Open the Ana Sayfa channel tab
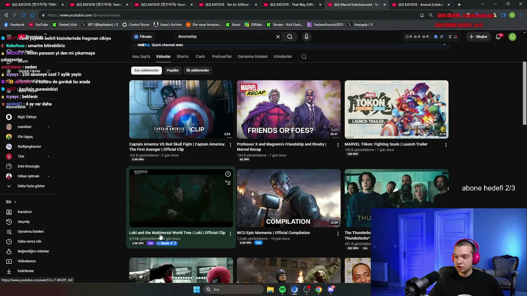527x296 pixels. tap(141, 57)
